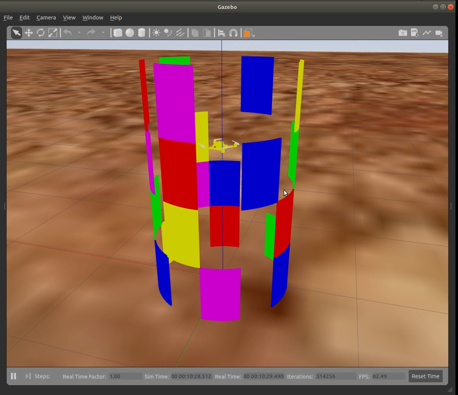Open the plot window icon
Viewport: 458px width, 395px height.
427,33
